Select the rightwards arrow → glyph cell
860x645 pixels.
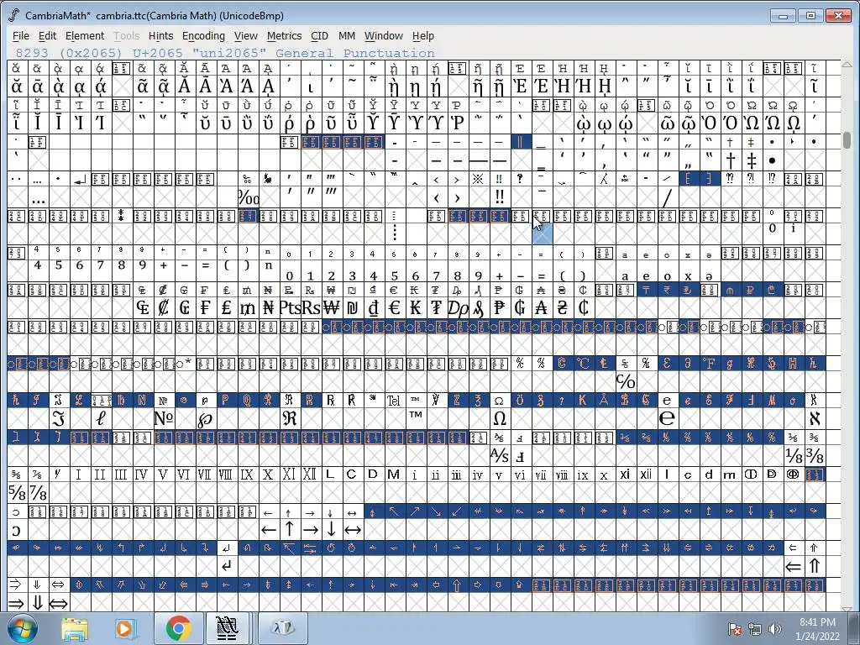click(x=311, y=530)
